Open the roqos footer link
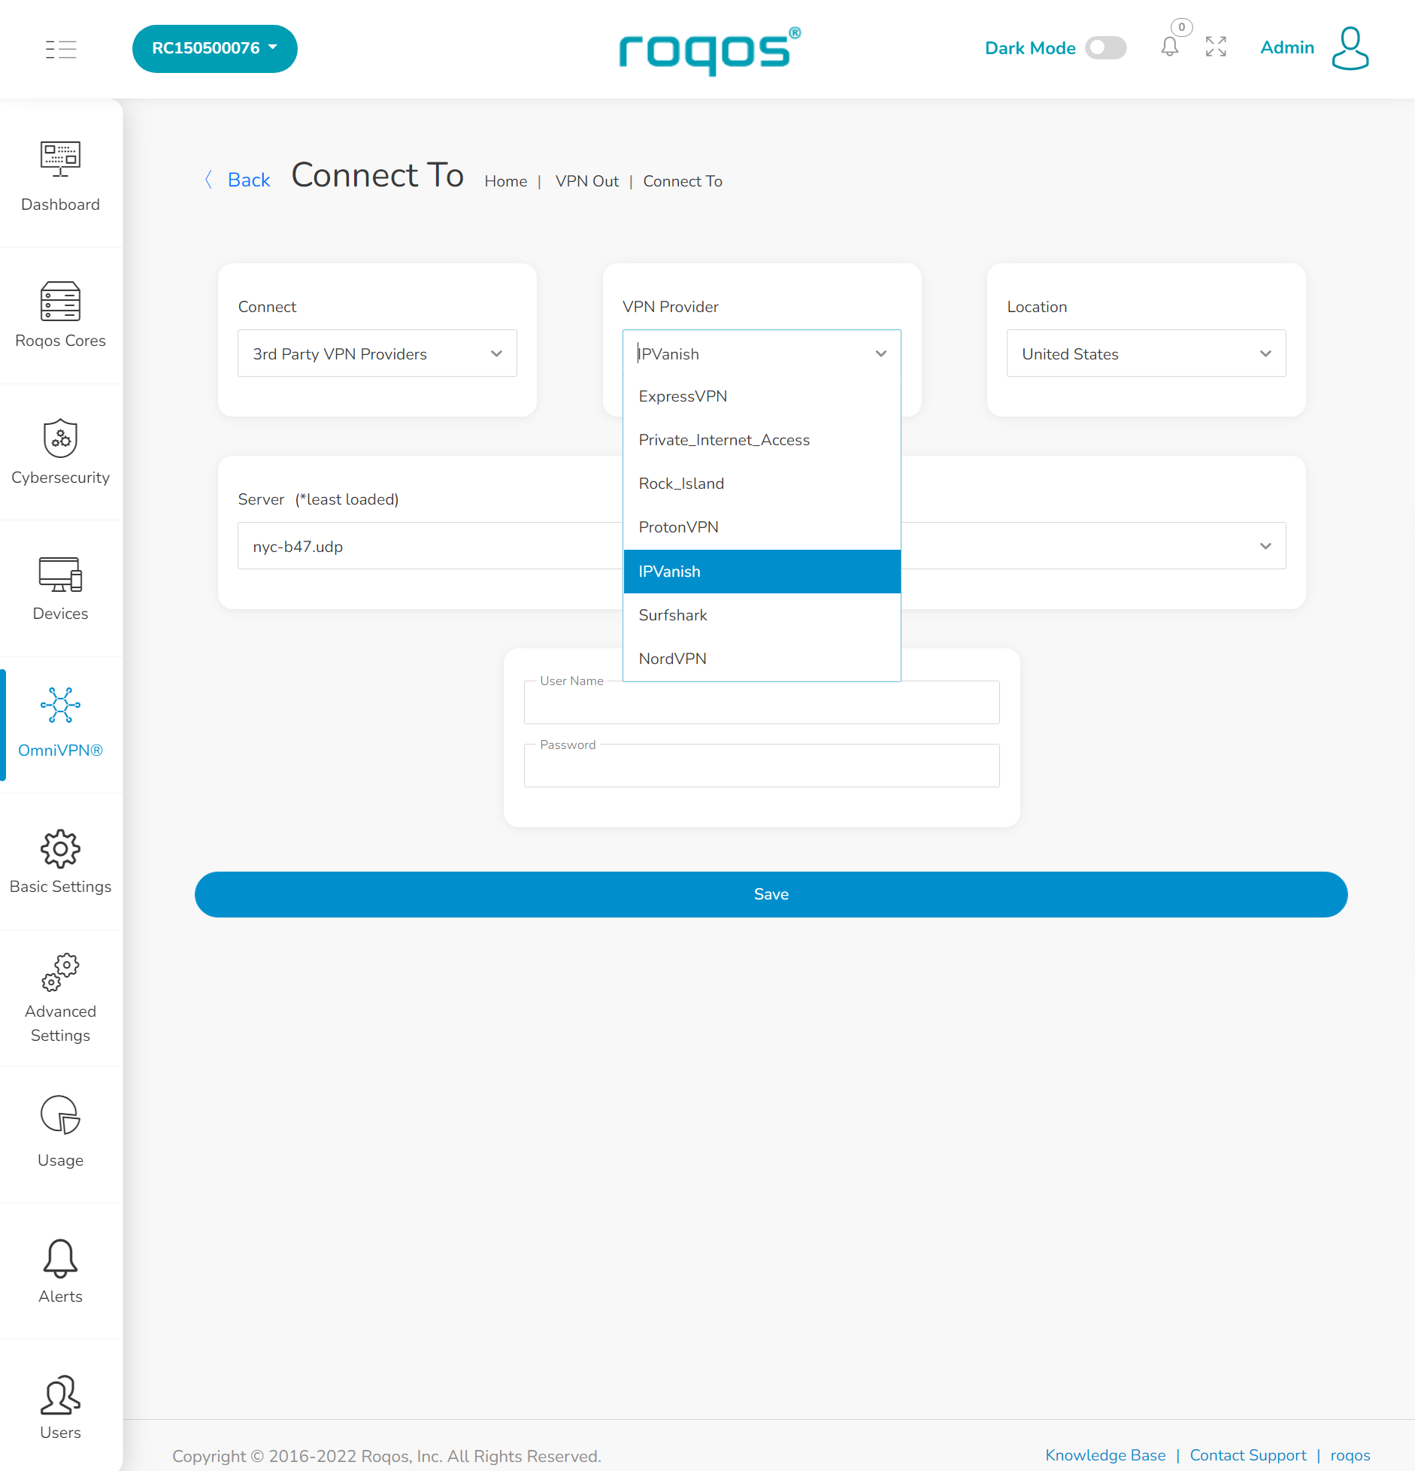This screenshot has height=1471, width=1415. (1350, 1455)
